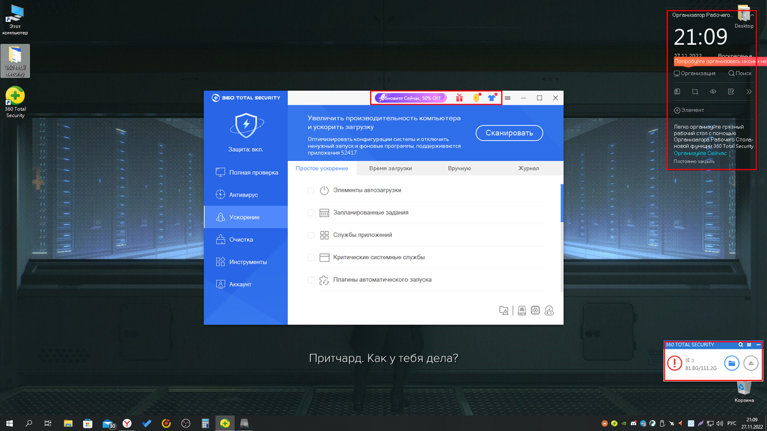Check the Плагины автоматического запуска checkbox
The width and height of the screenshot is (767, 431).
click(311, 280)
